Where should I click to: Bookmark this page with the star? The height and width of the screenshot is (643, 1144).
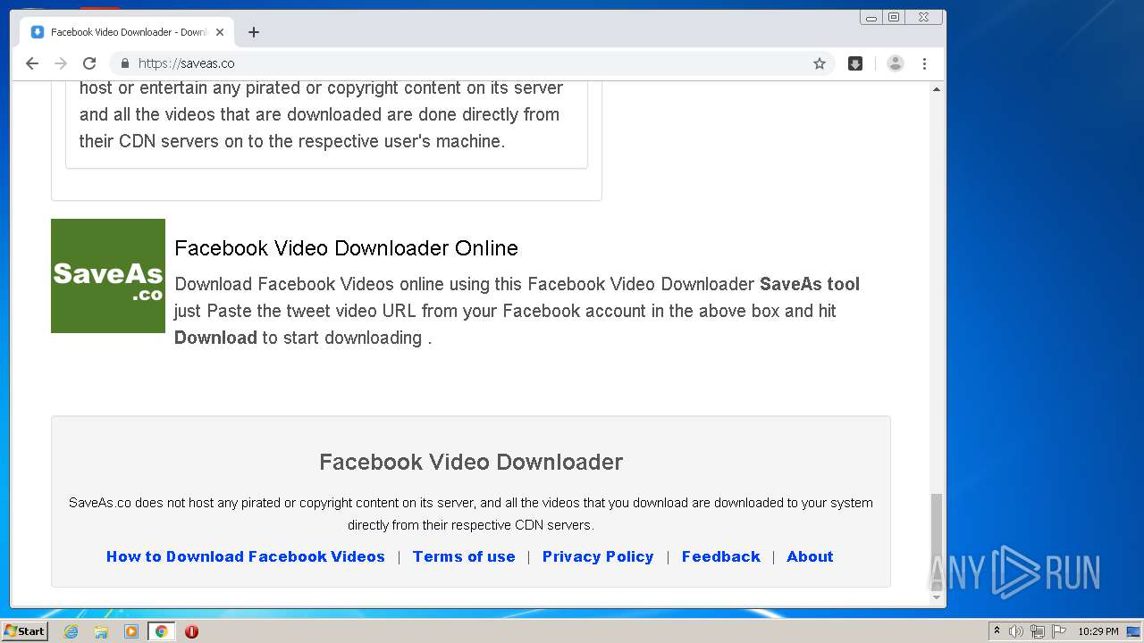[x=819, y=63]
